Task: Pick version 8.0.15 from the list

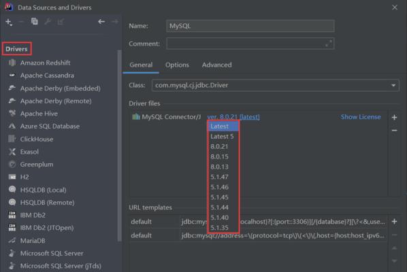Action: pos(223,156)
